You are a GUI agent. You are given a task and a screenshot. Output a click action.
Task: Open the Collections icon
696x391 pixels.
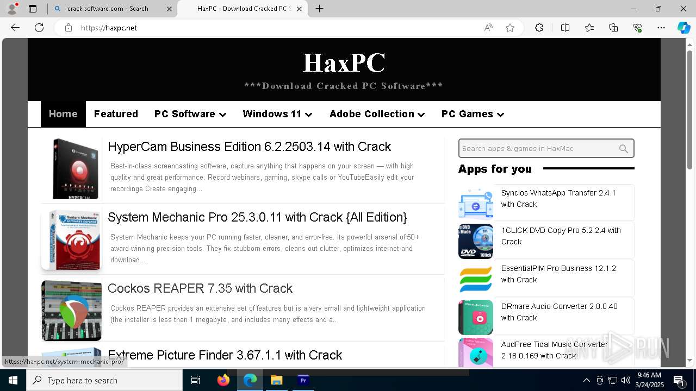(613, 28)
